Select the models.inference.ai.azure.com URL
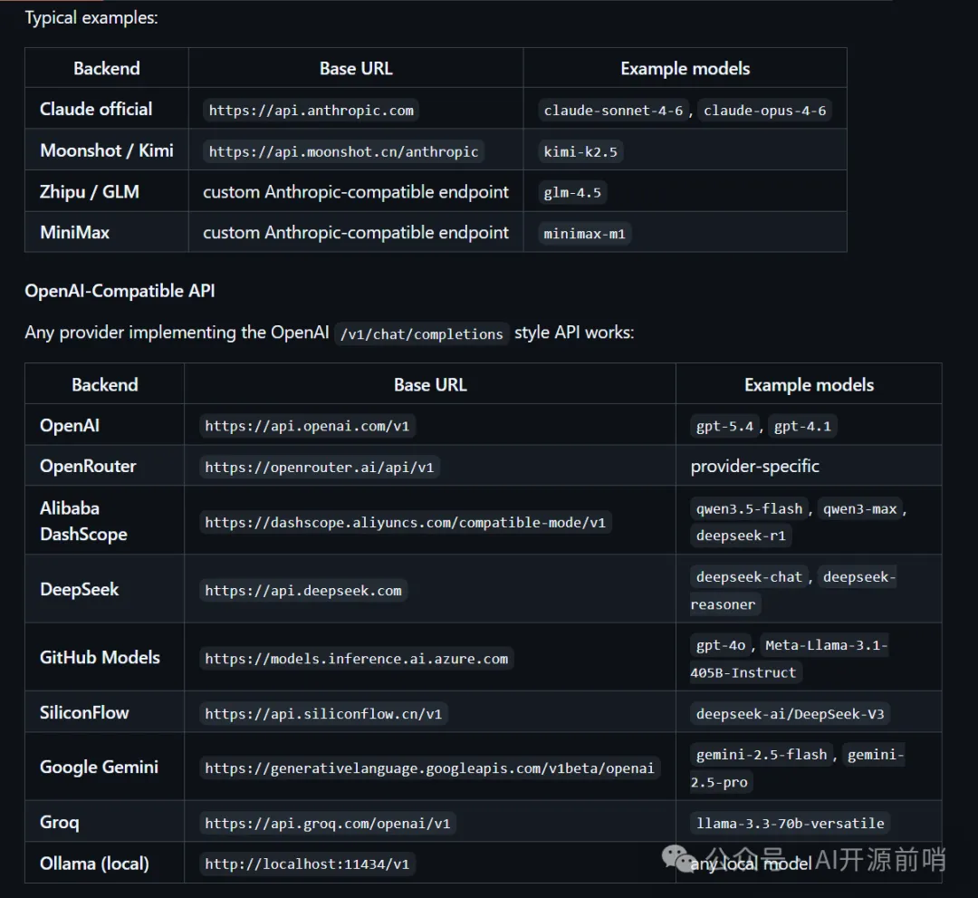The width and height of the screenshot is (978, 898). 356,659
